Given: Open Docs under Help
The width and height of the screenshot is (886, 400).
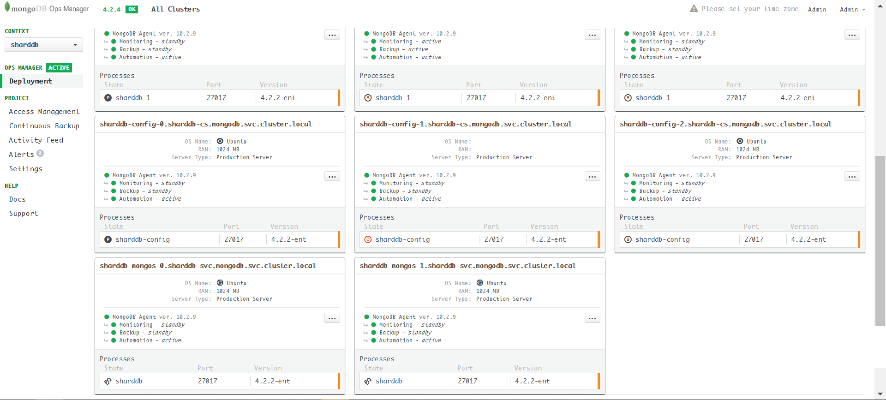Looking at the screenshot, I should pyautogui.click(x=18, y=199).
